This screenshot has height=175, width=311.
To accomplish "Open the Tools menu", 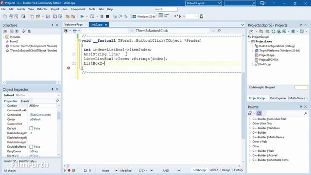I will pyautogui.click(x=92, y=9).
